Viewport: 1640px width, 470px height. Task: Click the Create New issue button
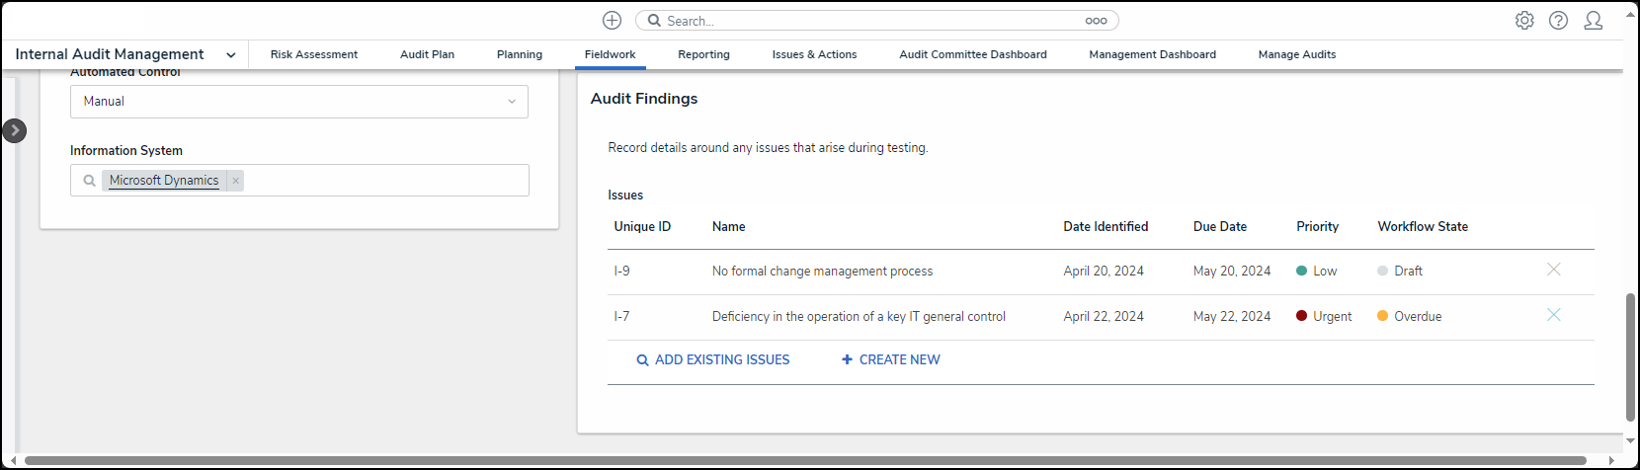pyautogui.click(x=890, y=360)
